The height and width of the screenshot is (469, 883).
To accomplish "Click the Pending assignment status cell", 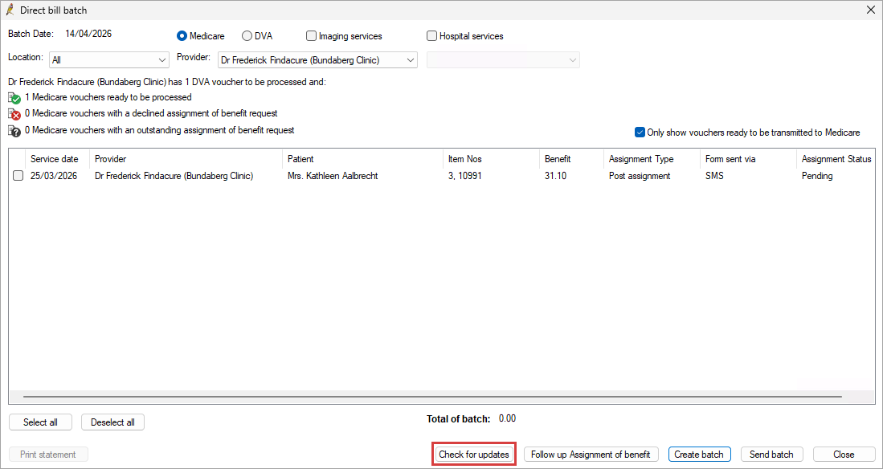I will point(817,176).
